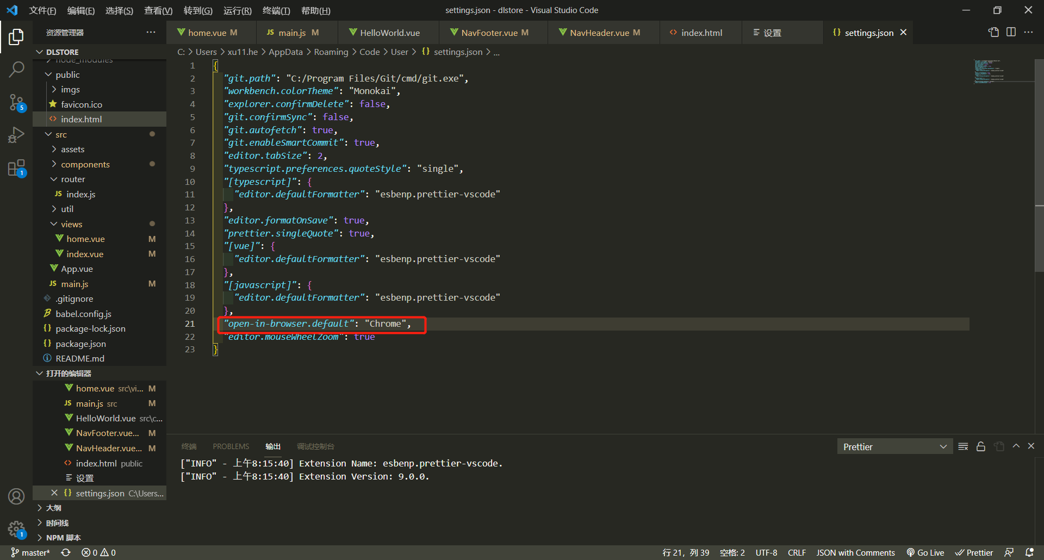Synchronize changes via status bar sync icon

[x=66, y=552]
